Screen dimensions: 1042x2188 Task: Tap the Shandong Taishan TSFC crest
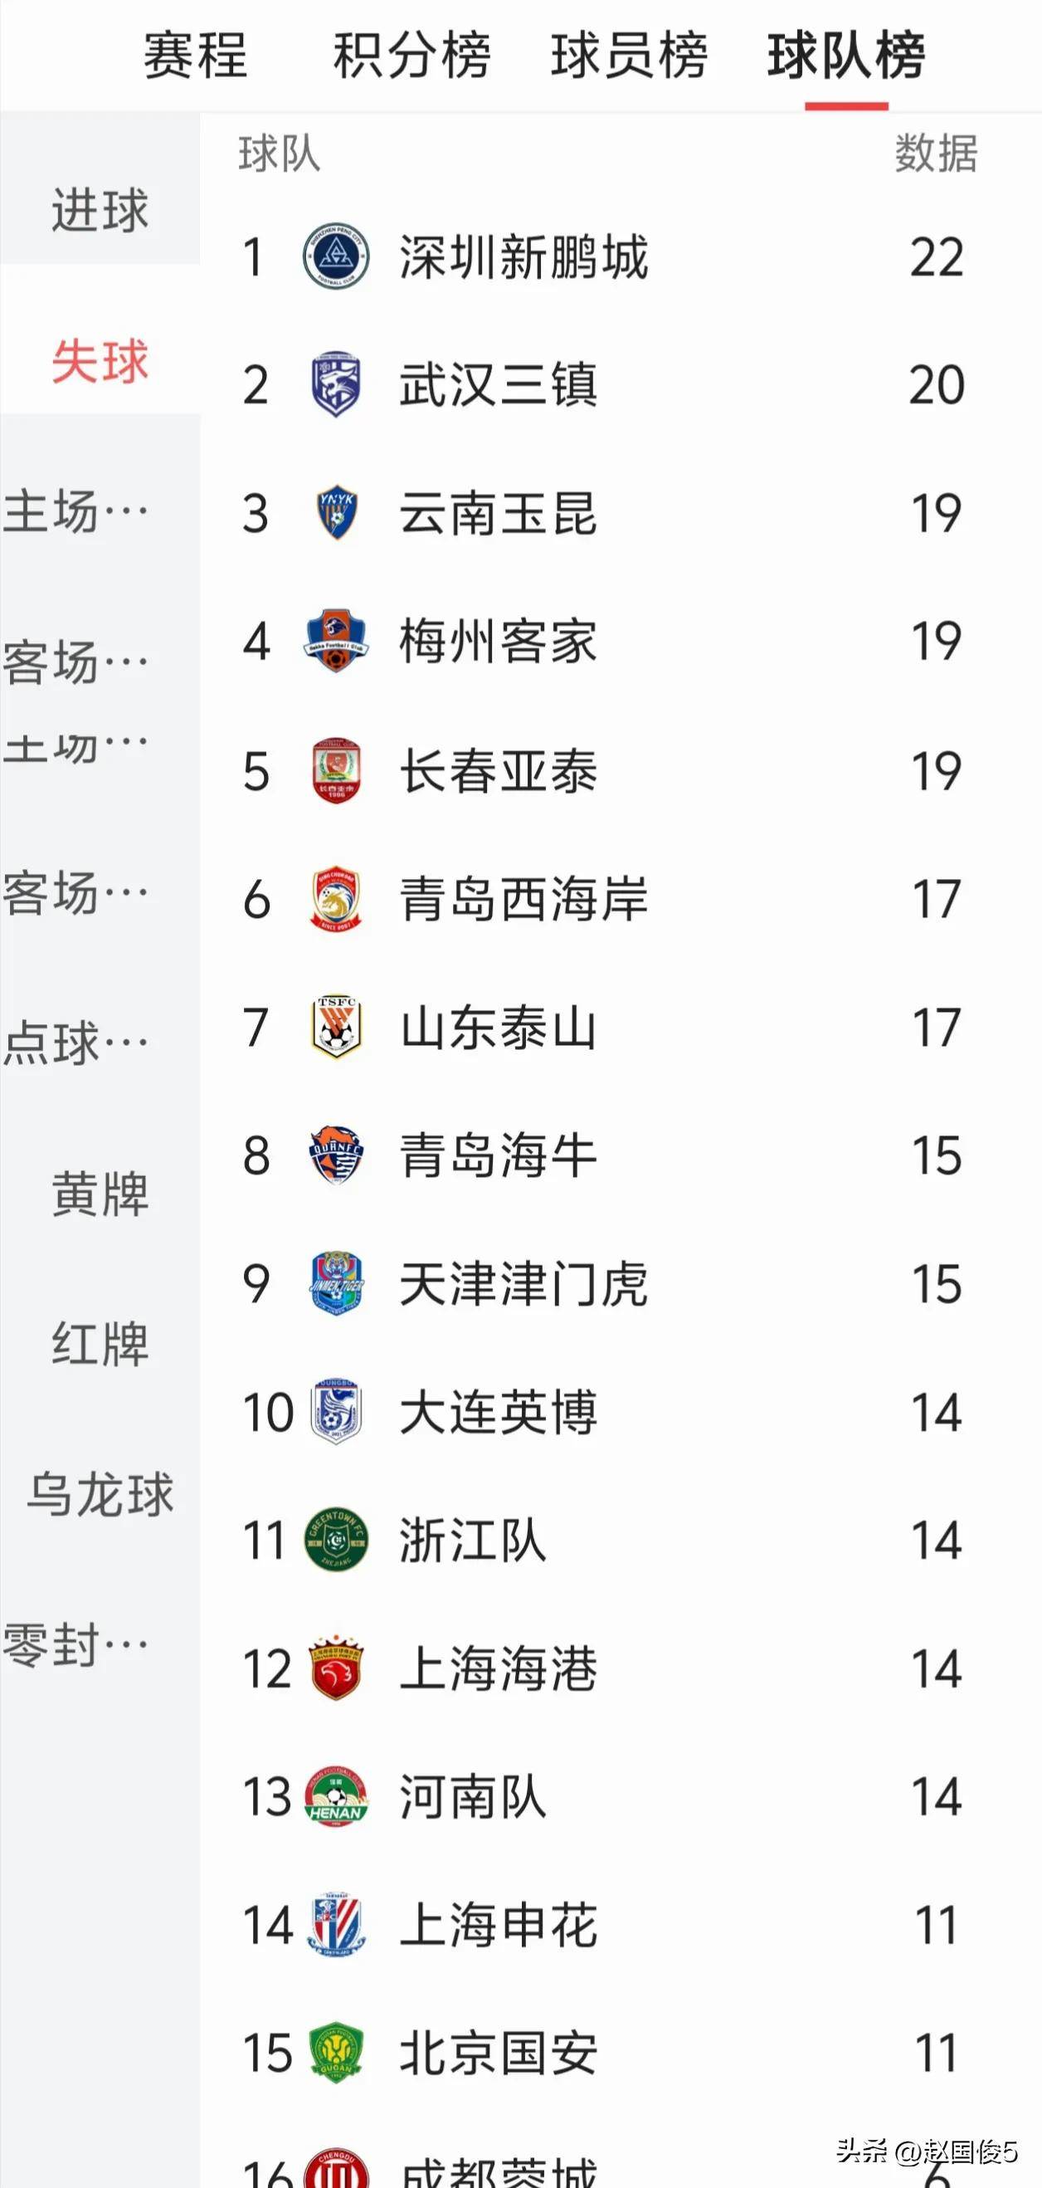(336, 1027)
